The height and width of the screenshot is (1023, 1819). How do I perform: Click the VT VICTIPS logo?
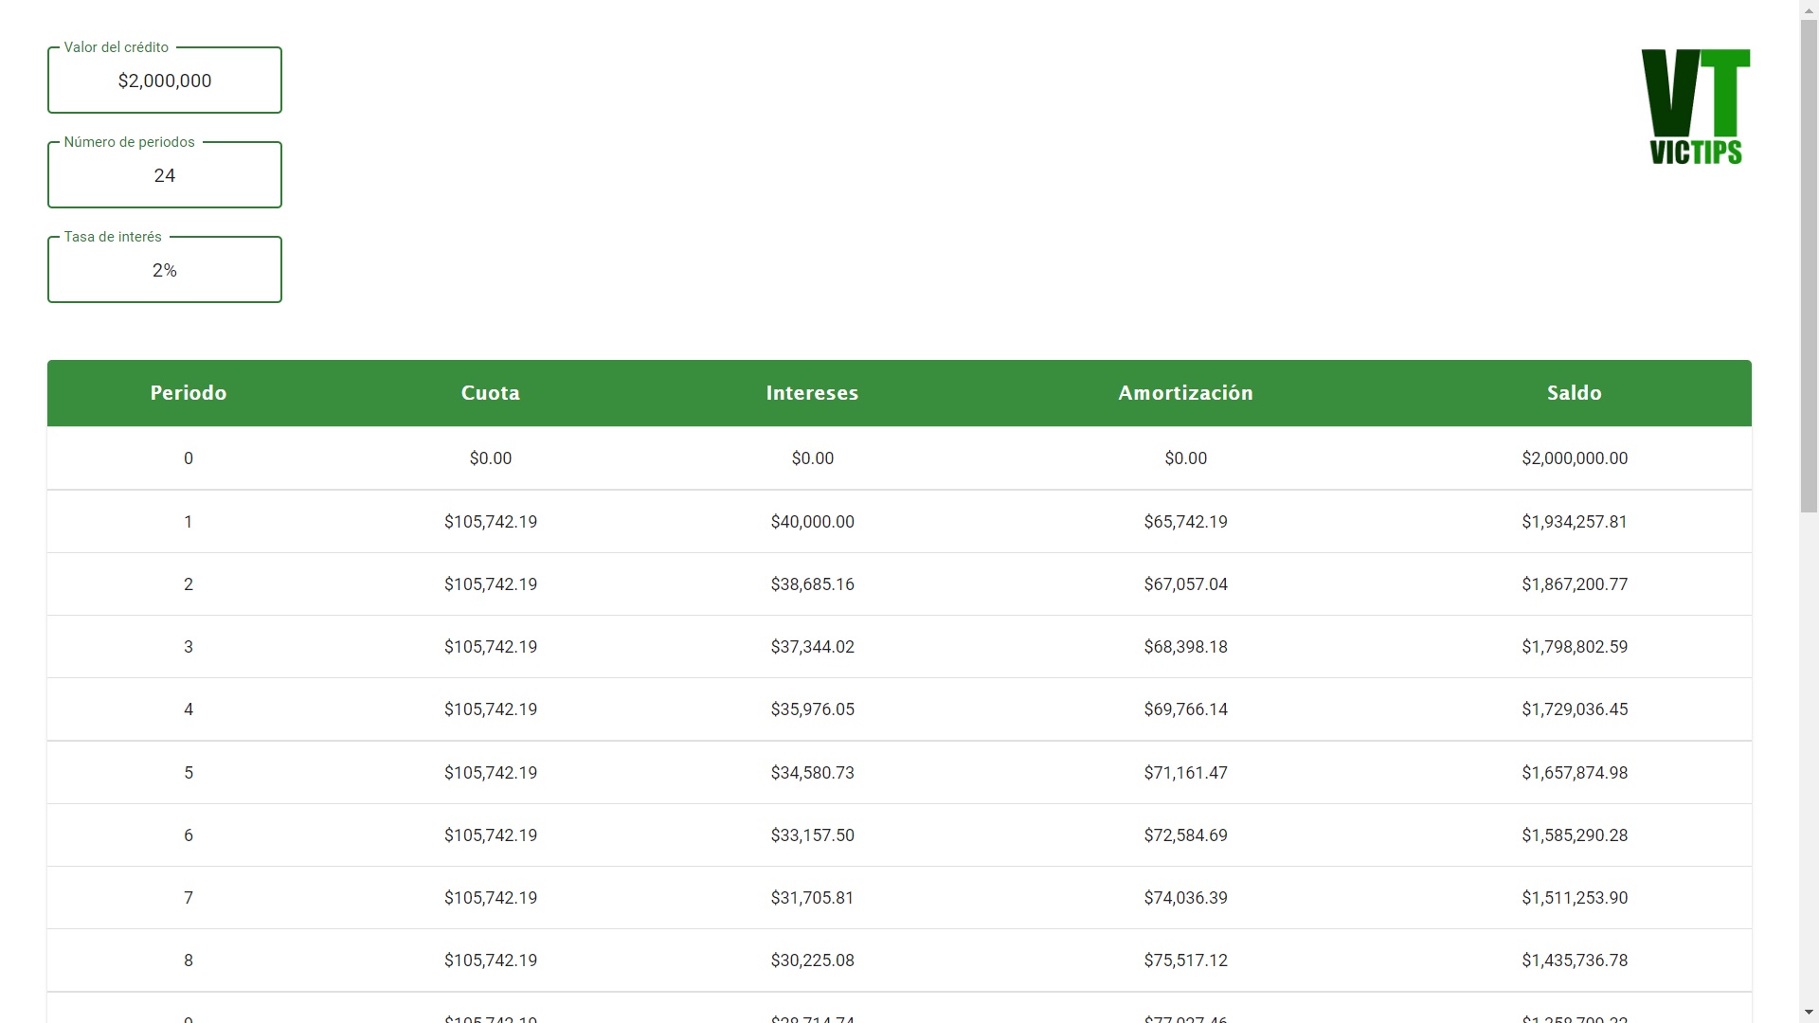[x=1695, y=106]
